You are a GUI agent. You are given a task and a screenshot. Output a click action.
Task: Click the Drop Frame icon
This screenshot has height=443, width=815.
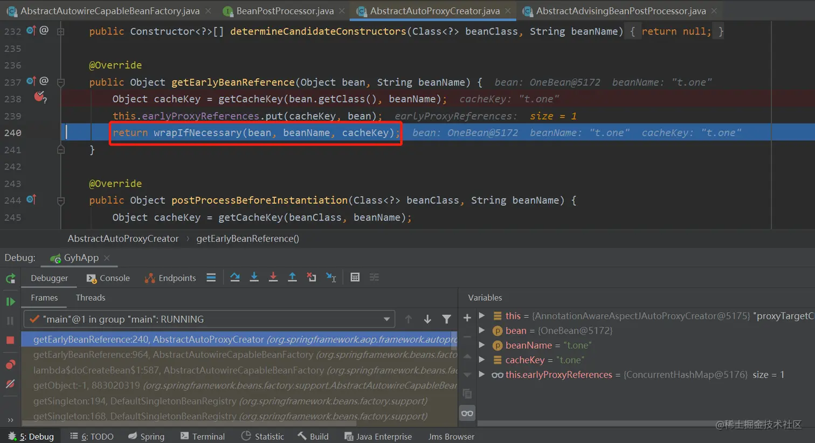point(312,278)
